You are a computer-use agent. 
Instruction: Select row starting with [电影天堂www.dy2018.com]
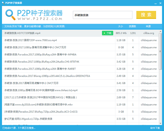pyautogui.click(x=80, y=105)
